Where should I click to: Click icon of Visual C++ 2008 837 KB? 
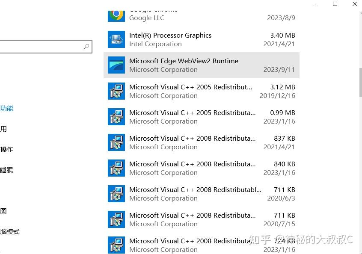(x=116, y=142)
